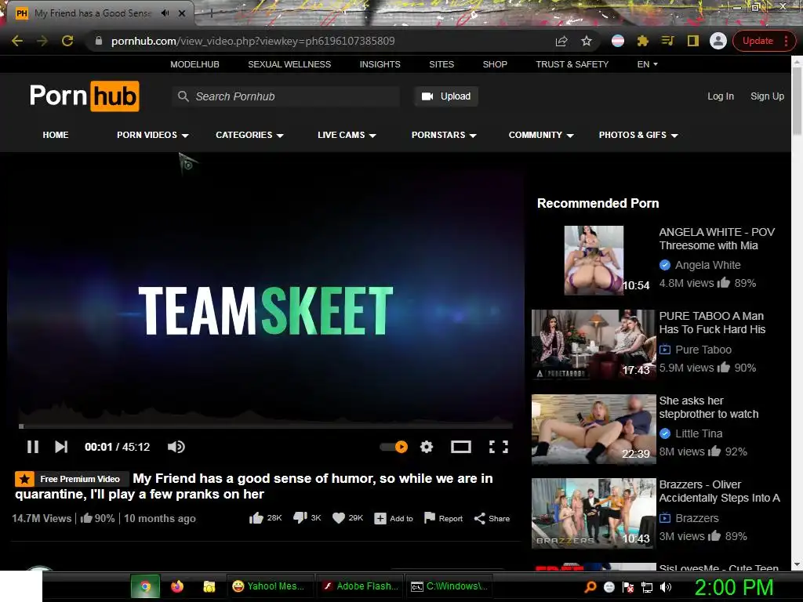This screenshot has width=803, height=602.
Task: Focus the site search field
Action: pos(285,96)
